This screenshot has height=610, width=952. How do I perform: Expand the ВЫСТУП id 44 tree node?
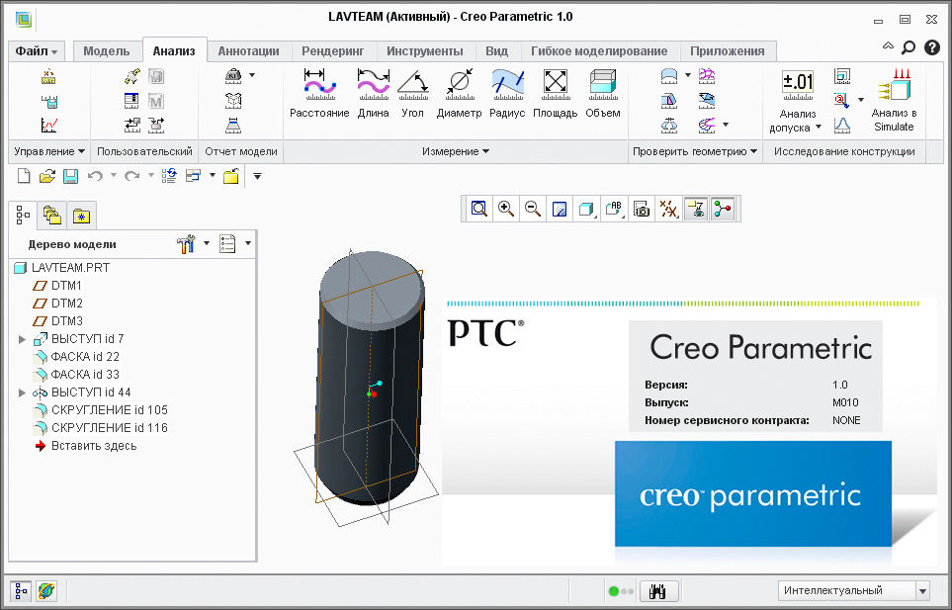coord(22,392)
